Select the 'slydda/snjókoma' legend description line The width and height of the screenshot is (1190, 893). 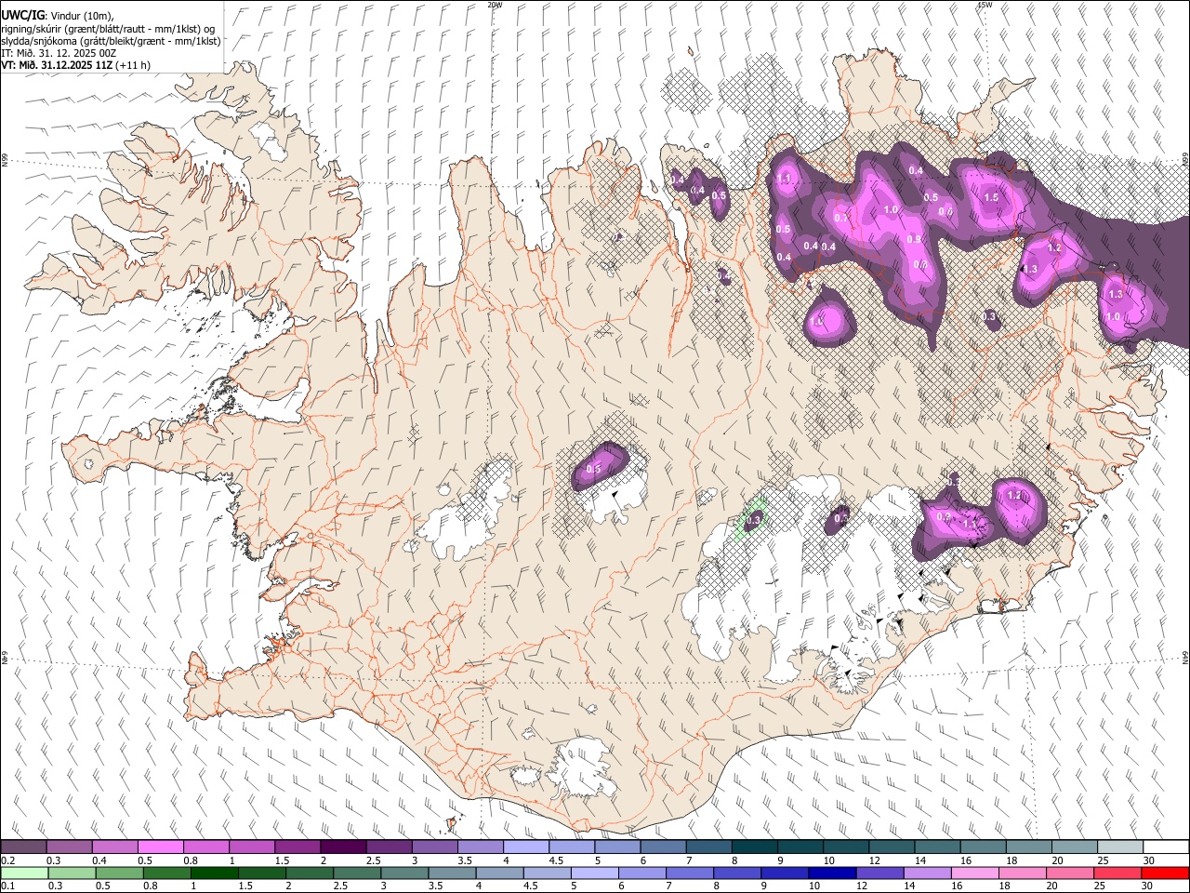pyautogui.click(x=111, y=41)
